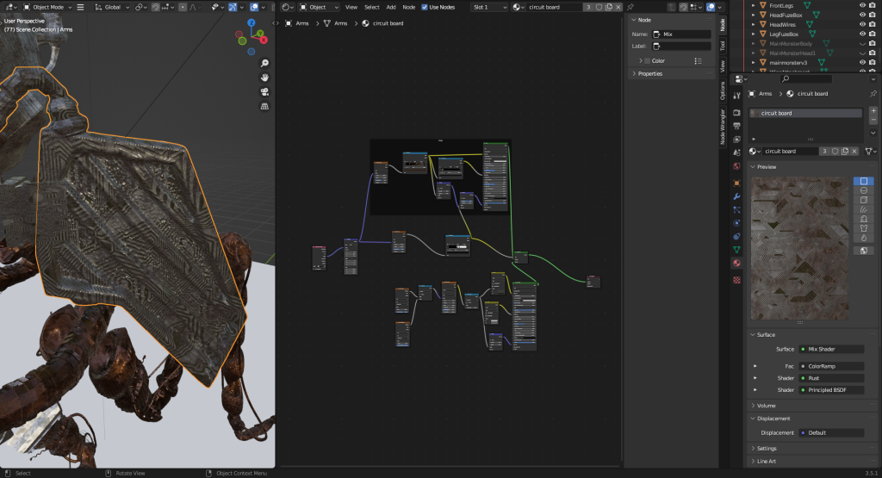Open the Output properties tab icon
Screen dimensions: 882x478
click(x=737, y=126)
